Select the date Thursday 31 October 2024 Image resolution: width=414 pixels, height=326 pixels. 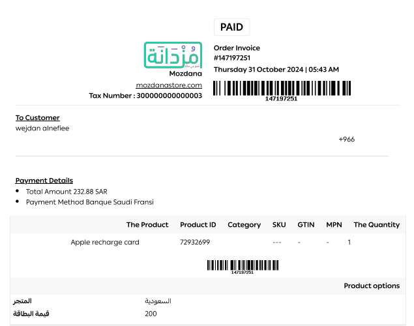[x=258, y=69]
